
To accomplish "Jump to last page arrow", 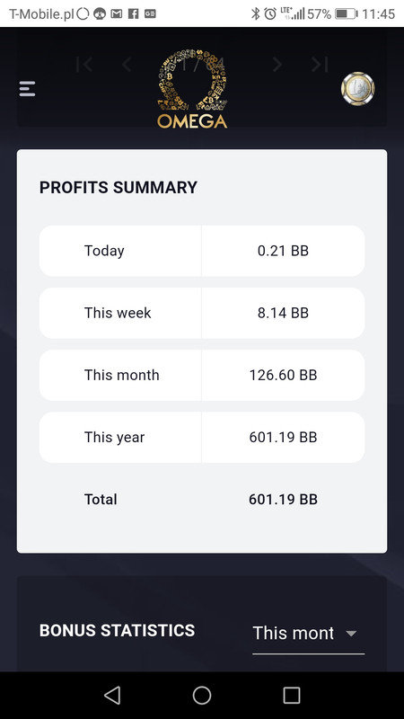I will [x=320, y=64].
